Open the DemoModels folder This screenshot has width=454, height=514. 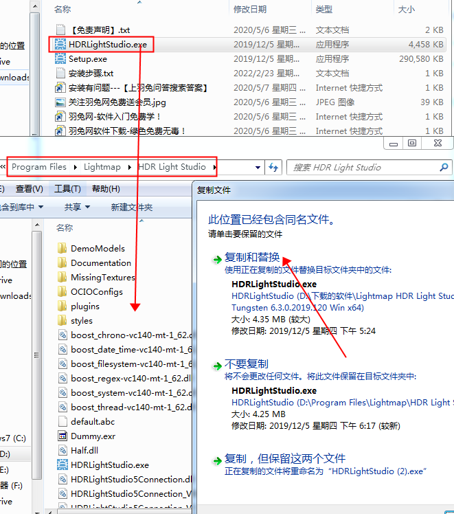tap(98, 249)
